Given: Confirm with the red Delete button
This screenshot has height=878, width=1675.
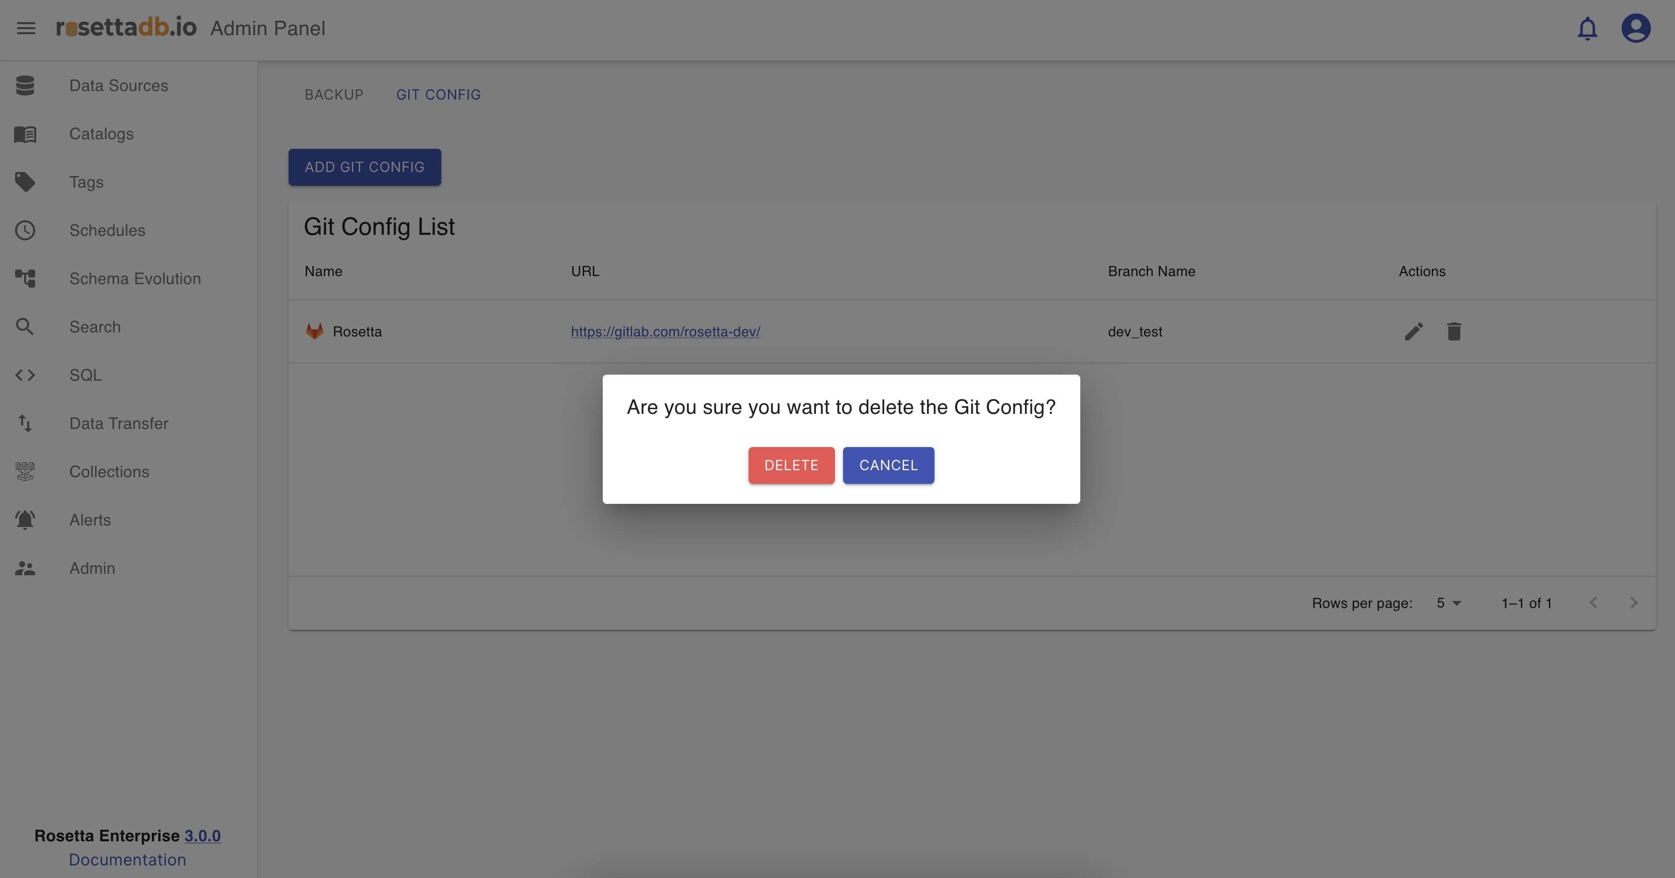Looking at the screenshot, I should 791,465.
